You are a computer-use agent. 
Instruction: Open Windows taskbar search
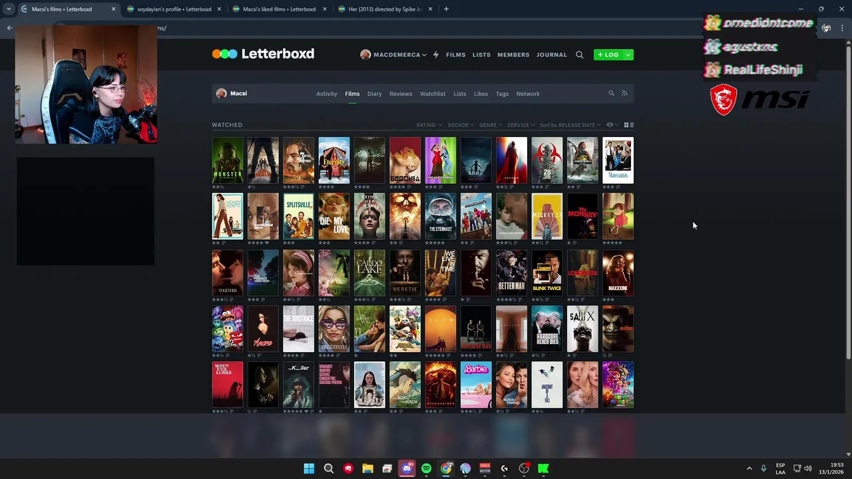point(329,468)
